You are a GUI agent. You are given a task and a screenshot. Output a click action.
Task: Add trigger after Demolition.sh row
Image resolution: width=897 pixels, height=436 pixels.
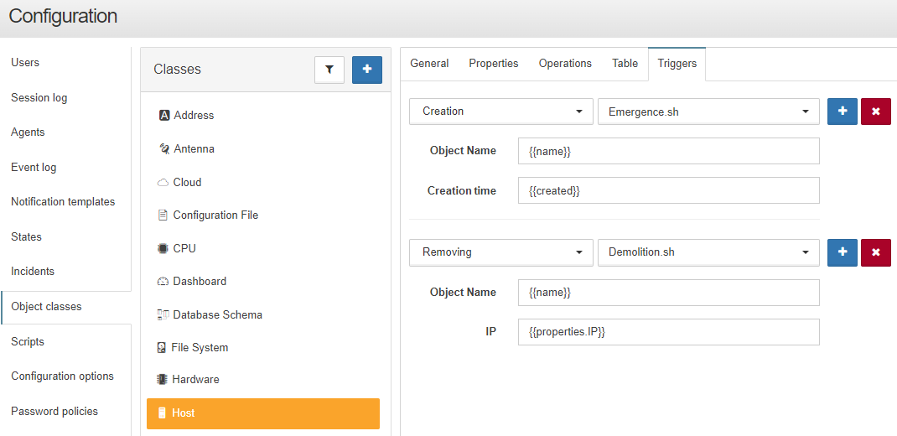point(843,252)
